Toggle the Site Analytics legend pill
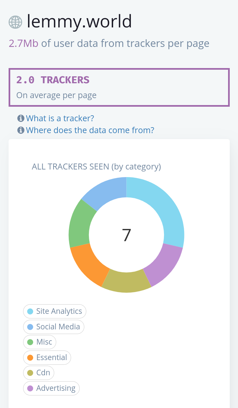The image size is (238, 408). [x=55, y=311]
